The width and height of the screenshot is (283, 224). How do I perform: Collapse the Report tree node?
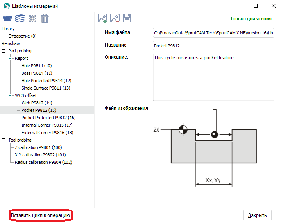coord(11,58)
